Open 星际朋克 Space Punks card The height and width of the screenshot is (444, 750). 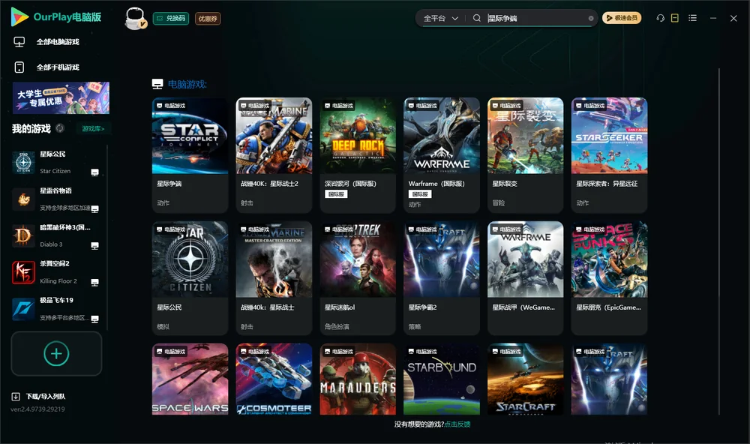point(609,278)
